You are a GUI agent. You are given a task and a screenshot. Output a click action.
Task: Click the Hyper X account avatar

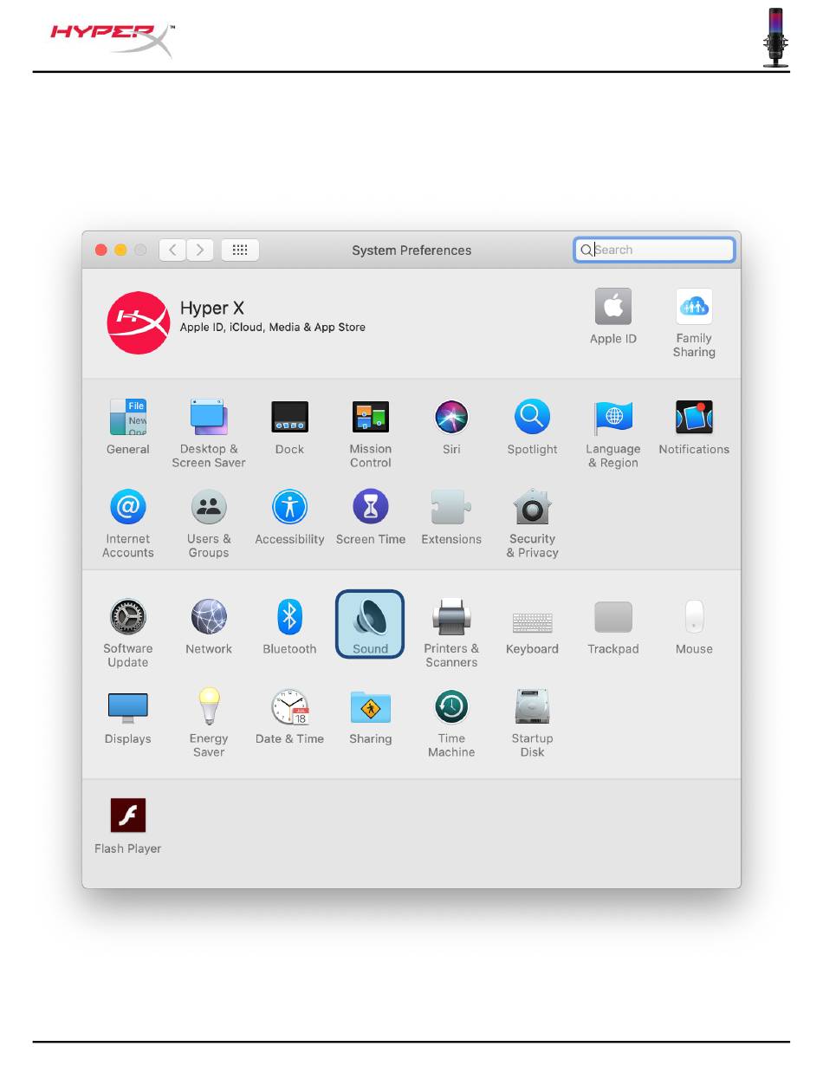[x=139, y=322]
